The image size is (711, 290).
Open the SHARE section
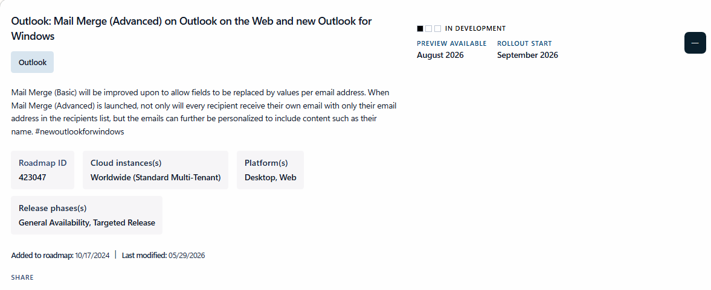tap(22, 277)
